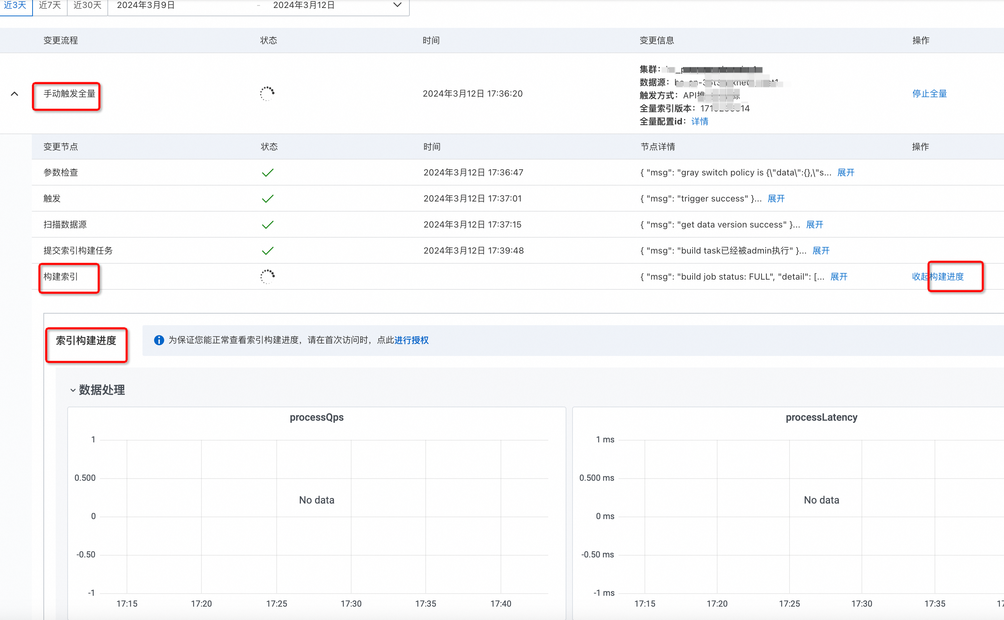Viewport: 1004px width, 620px height.
Task: Collapse the 数据处理 section chevron
Action: click(x=73, y=390)
